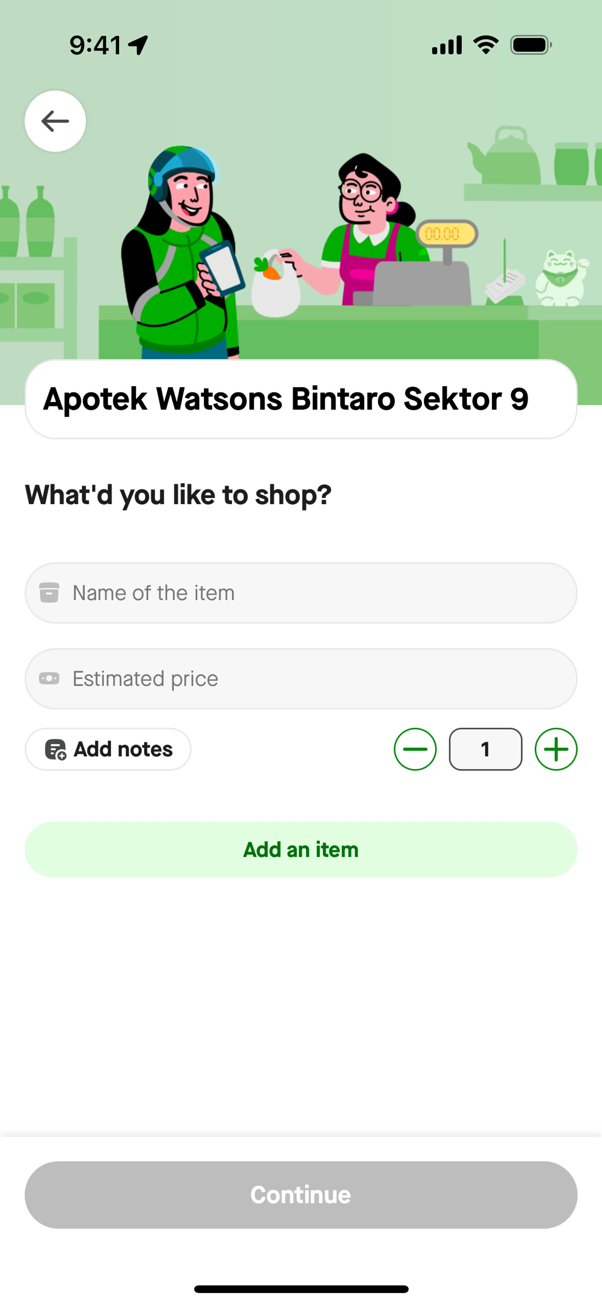Click the quantity number field
The height and width of the screenshot is (1305, 602).
point(485,749)
